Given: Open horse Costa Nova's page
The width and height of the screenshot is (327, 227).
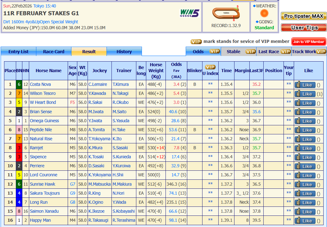Looking at the screenshot, I should point(40,84).
